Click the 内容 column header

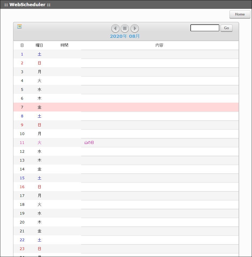(x=160, y=45)
